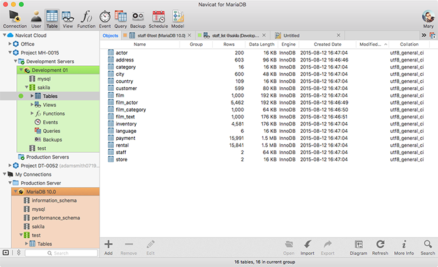Collapse Project MH-0015 node

click(x=10, y=53)
